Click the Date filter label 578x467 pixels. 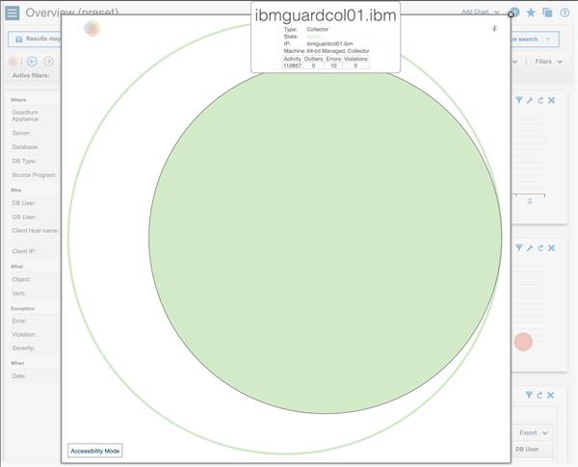[19, 376]
